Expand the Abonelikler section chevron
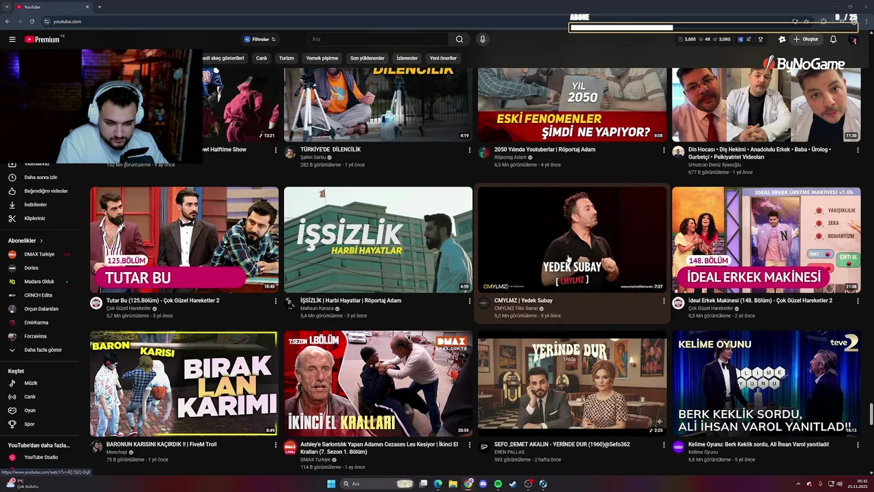 pyautogui.click(x=41, y=241)
